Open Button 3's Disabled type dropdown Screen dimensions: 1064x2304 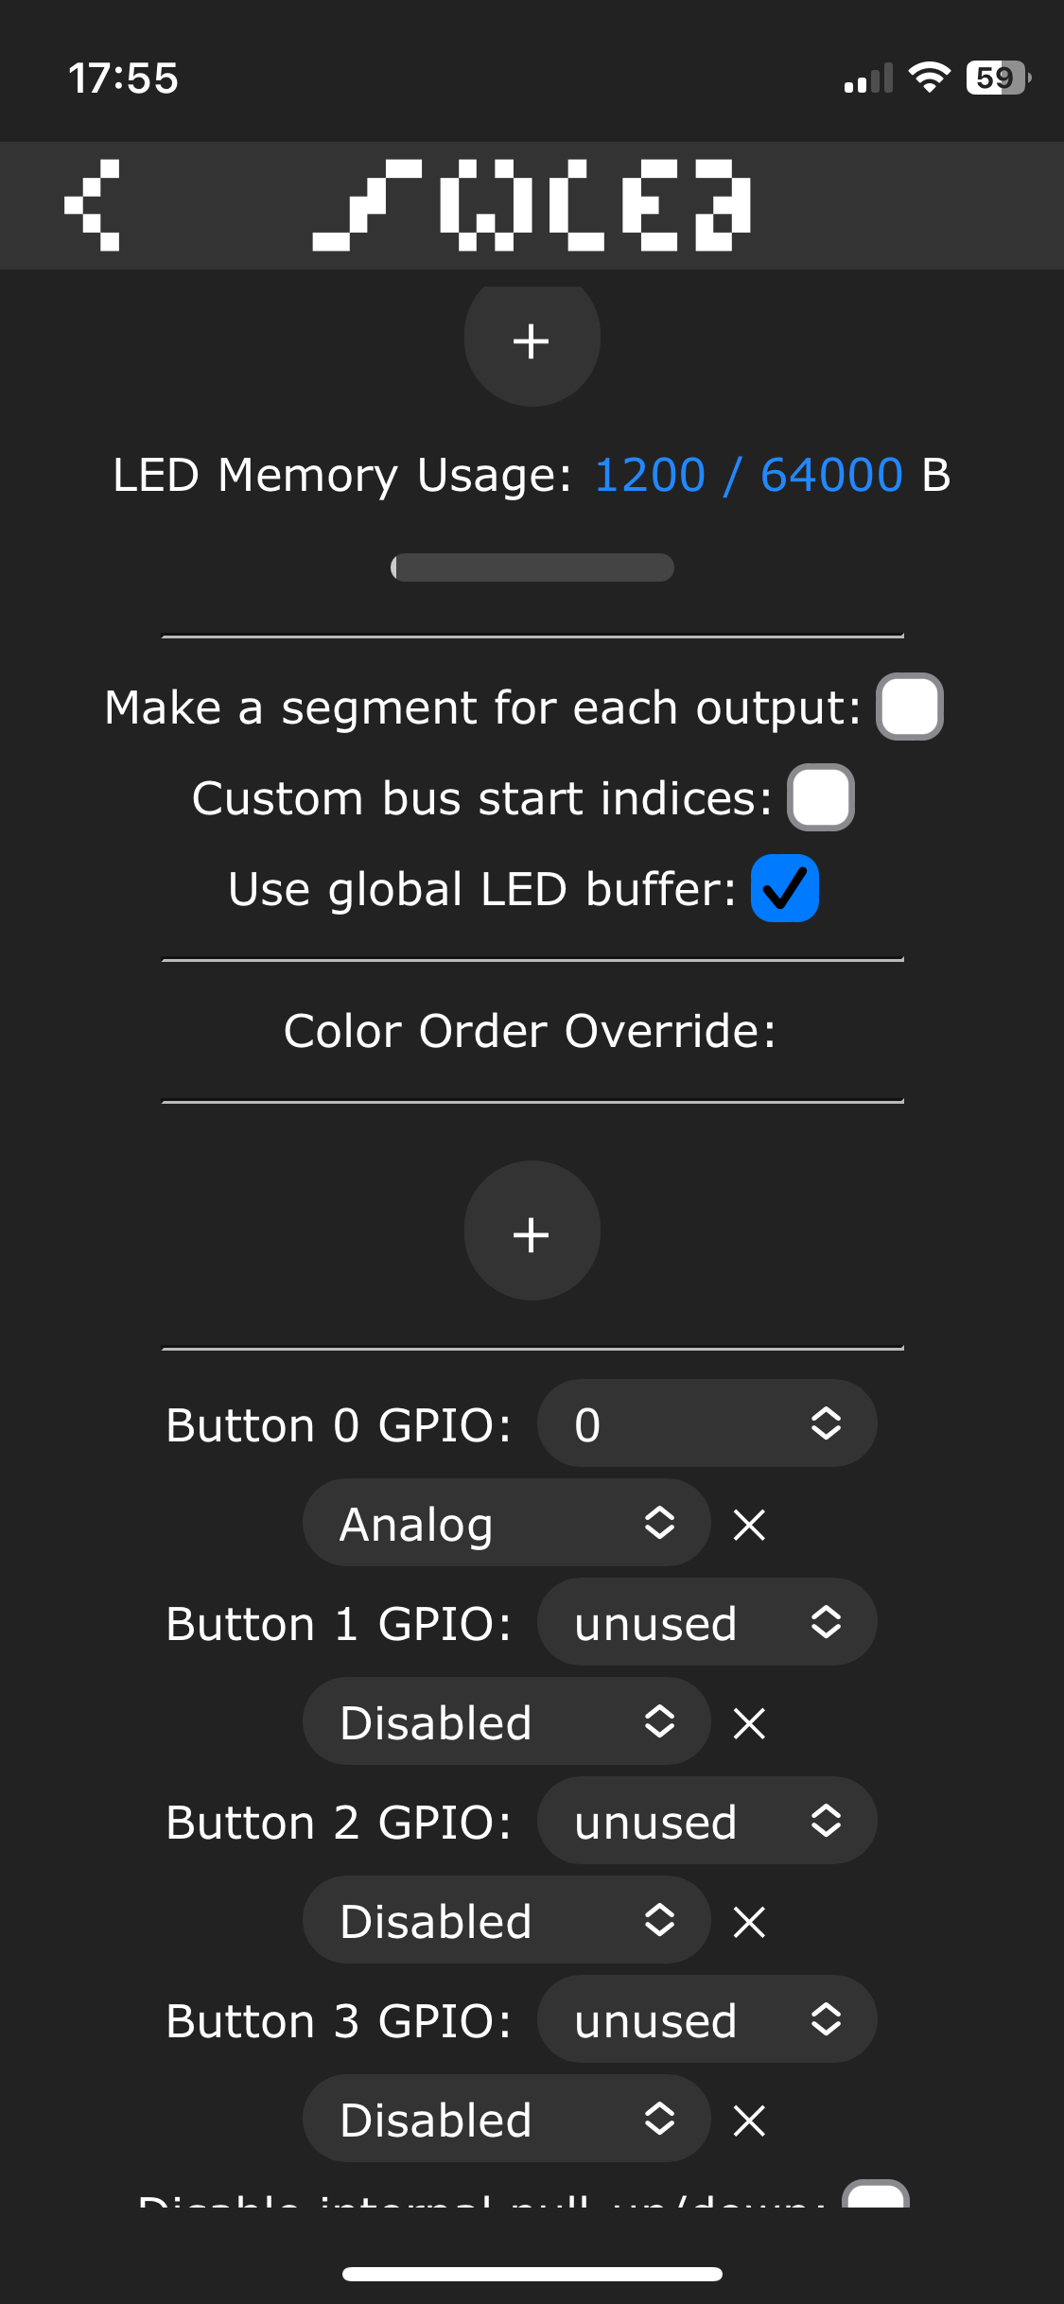coord(506,2119)
